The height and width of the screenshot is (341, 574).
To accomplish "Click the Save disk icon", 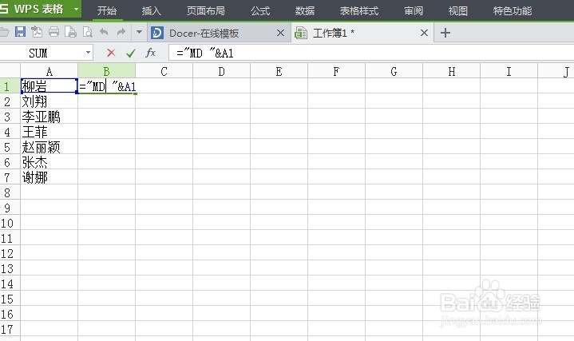I will (20, 32).
